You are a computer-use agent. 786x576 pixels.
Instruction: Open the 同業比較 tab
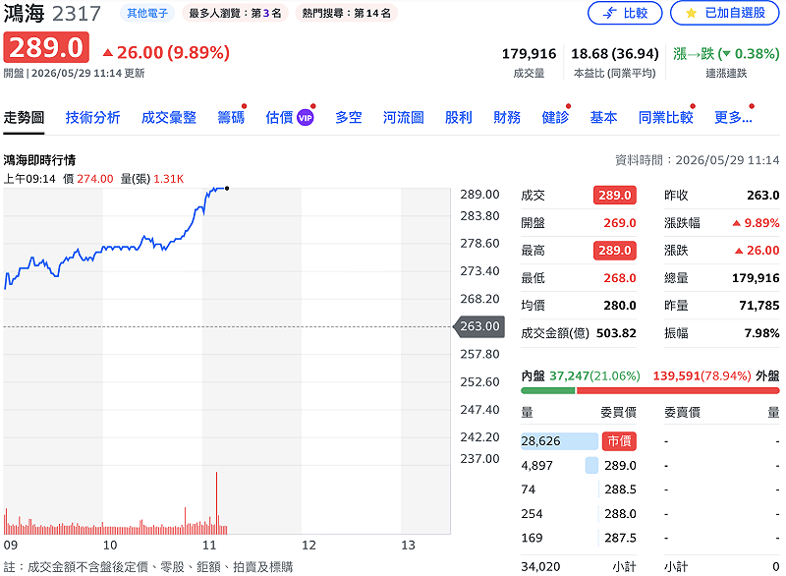(666, 117)
